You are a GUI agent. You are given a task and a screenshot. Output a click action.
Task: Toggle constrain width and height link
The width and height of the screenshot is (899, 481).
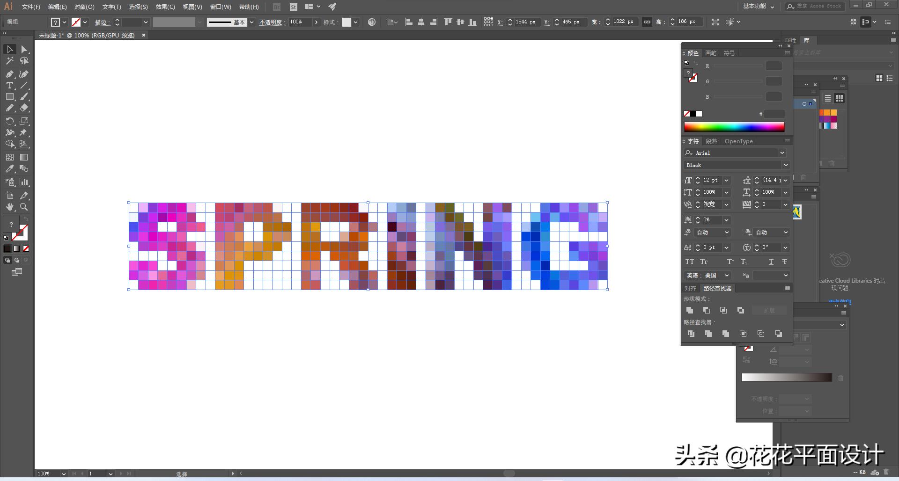pos(647,22)
